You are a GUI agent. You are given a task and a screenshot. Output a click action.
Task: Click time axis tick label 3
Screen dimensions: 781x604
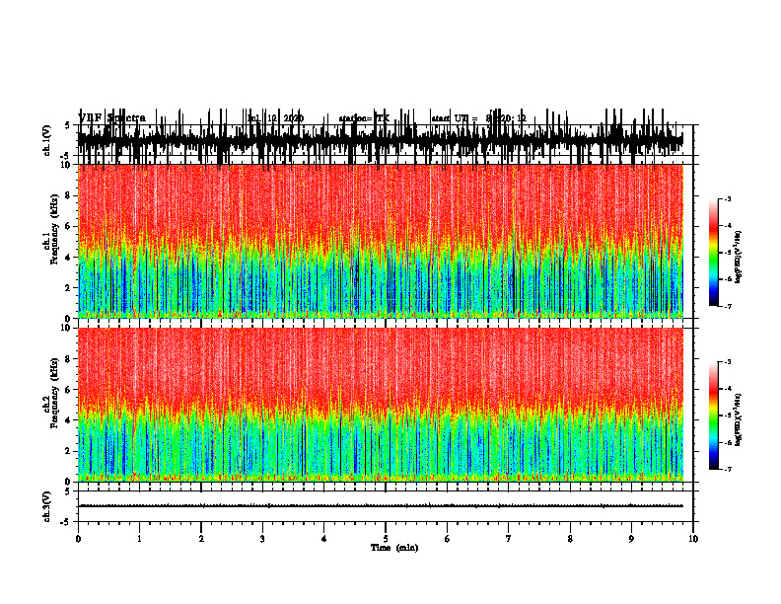262,539
